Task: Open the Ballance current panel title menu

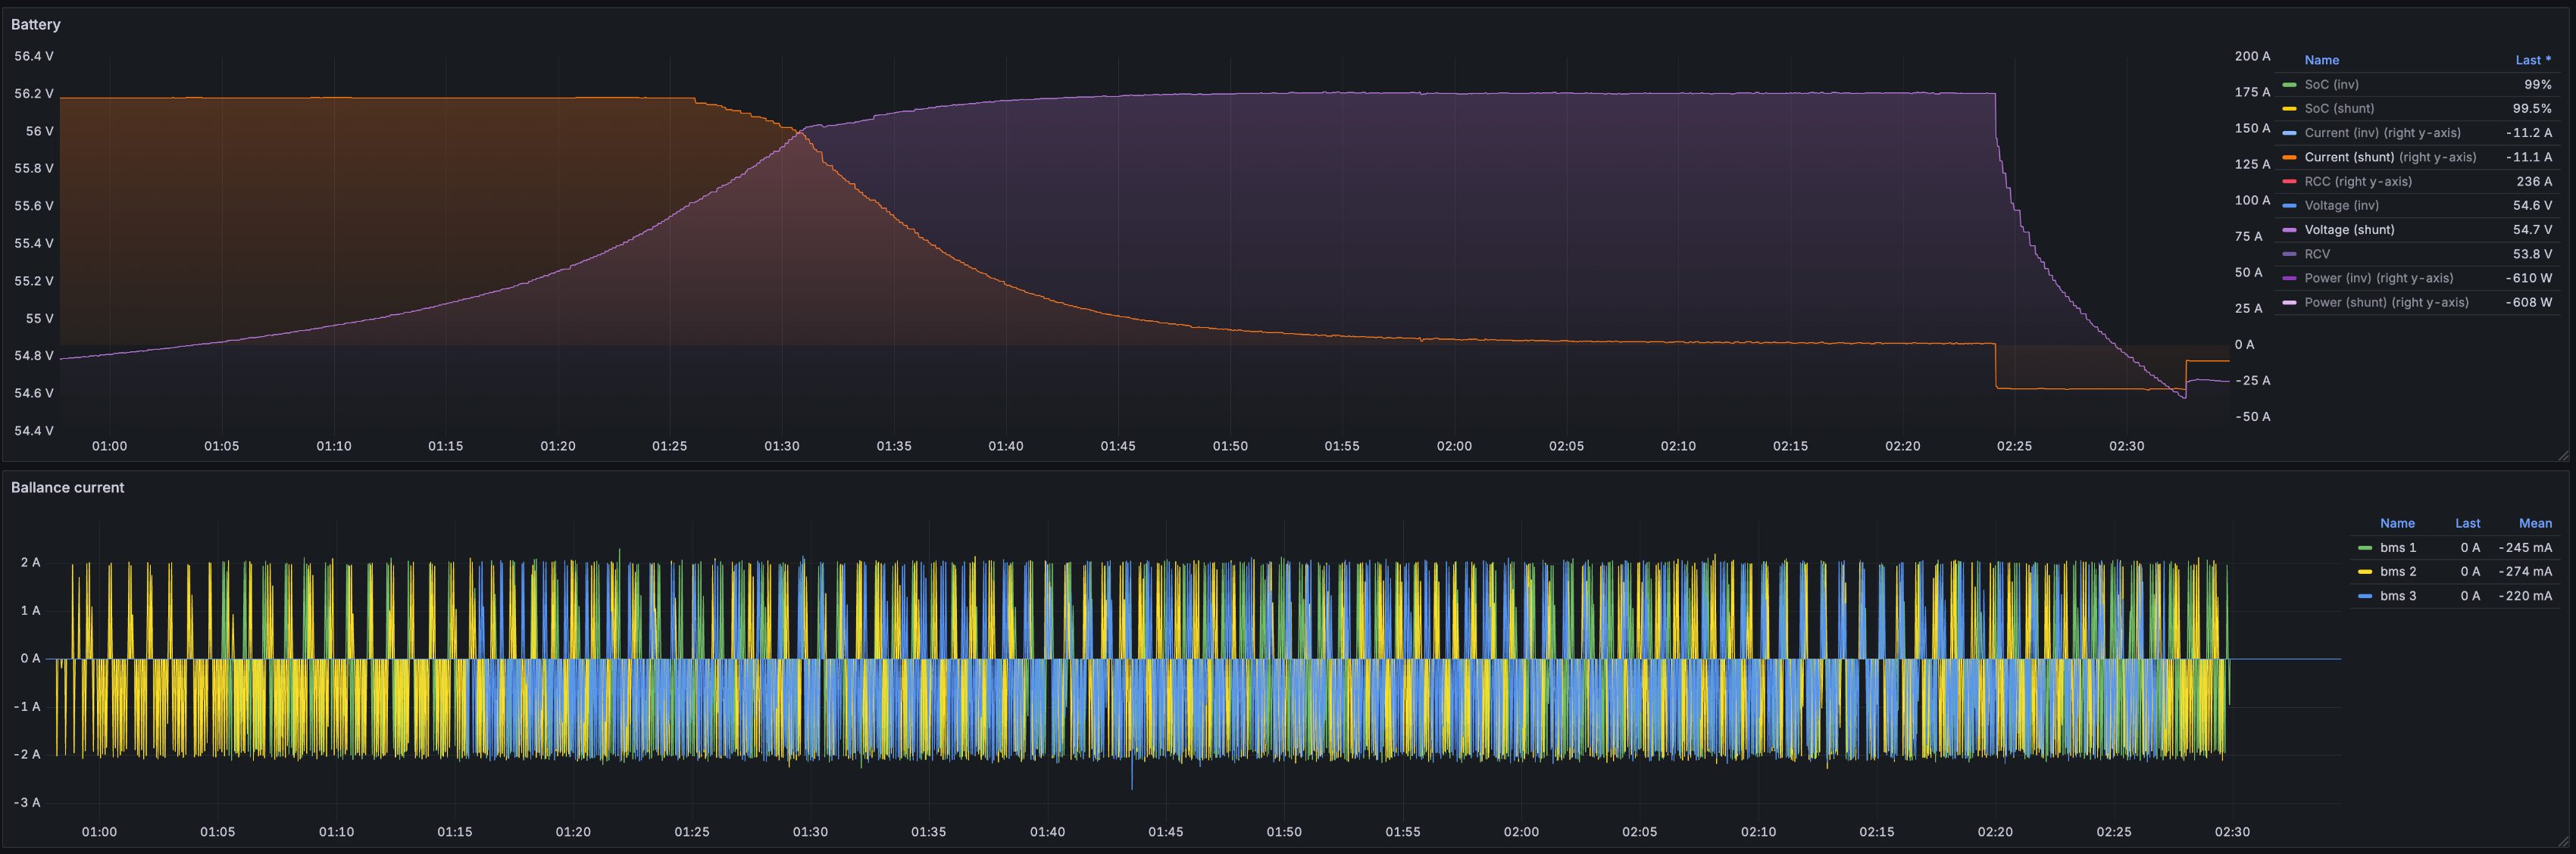Action: (67, 488)
